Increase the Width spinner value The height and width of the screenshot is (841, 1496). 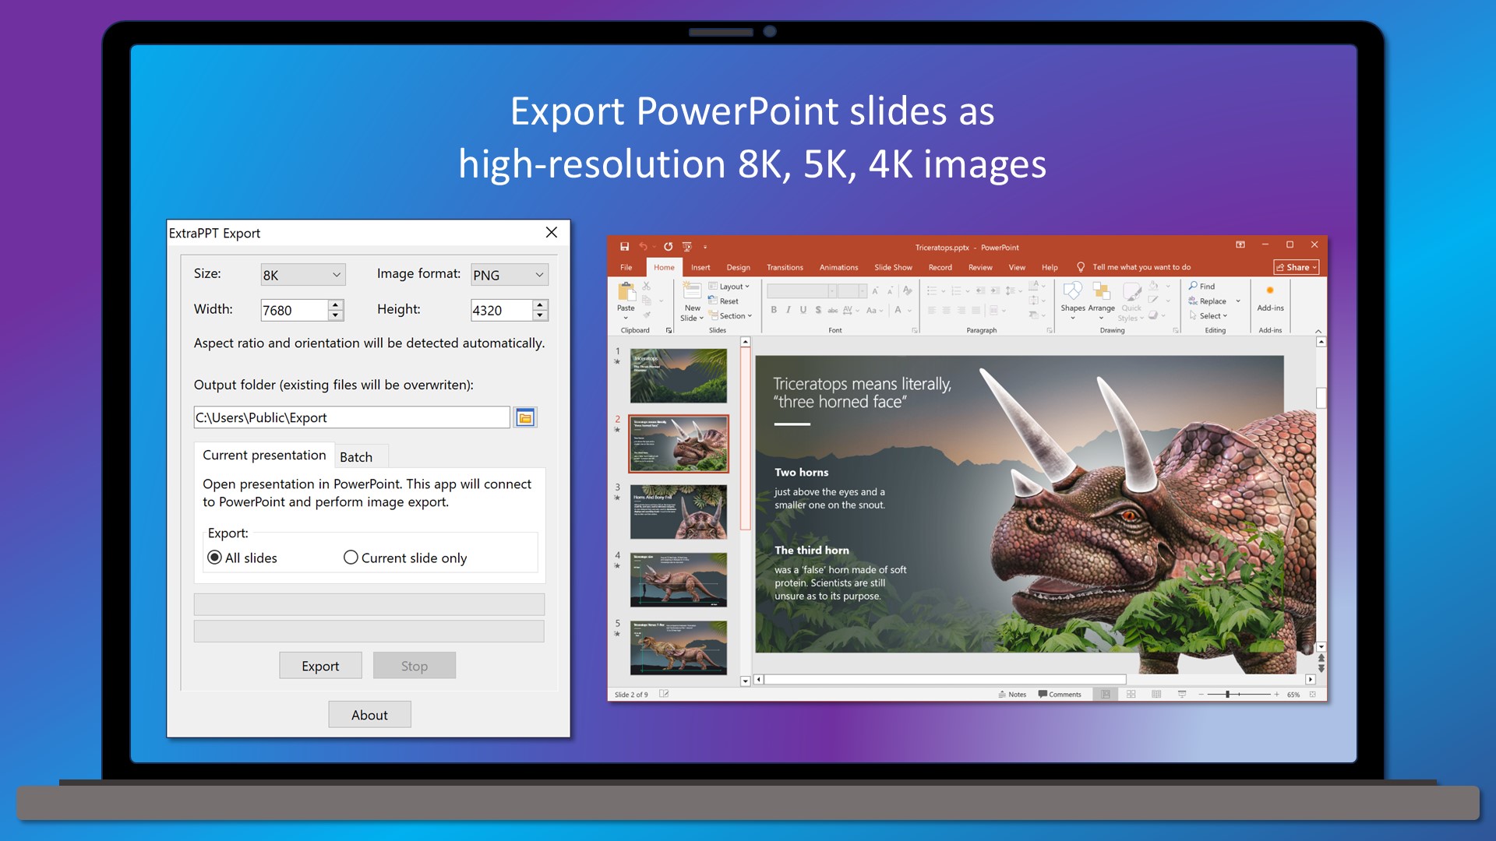coord(335,304)
